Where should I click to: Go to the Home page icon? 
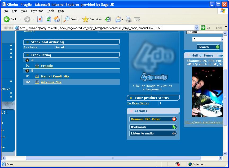coord(57,19)
